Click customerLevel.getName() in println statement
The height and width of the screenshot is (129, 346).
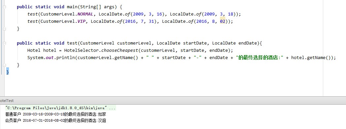pos(108,58)
